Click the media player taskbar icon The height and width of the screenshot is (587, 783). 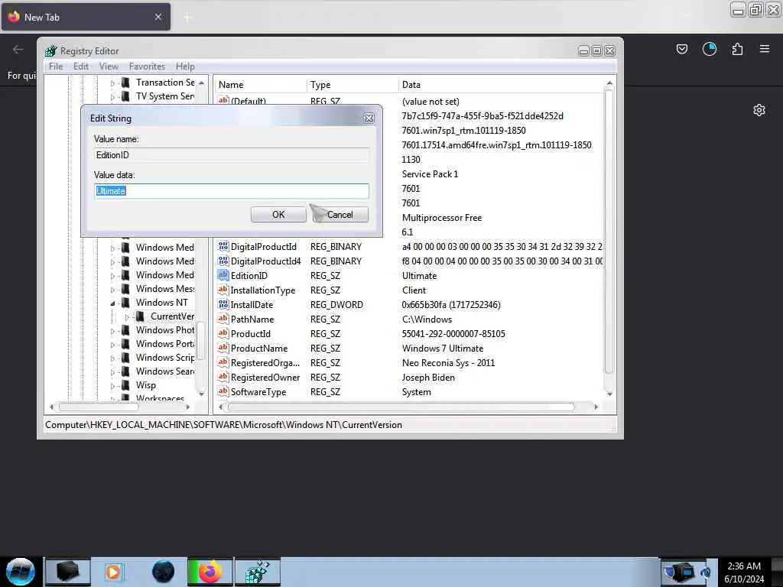coord(114,572)
